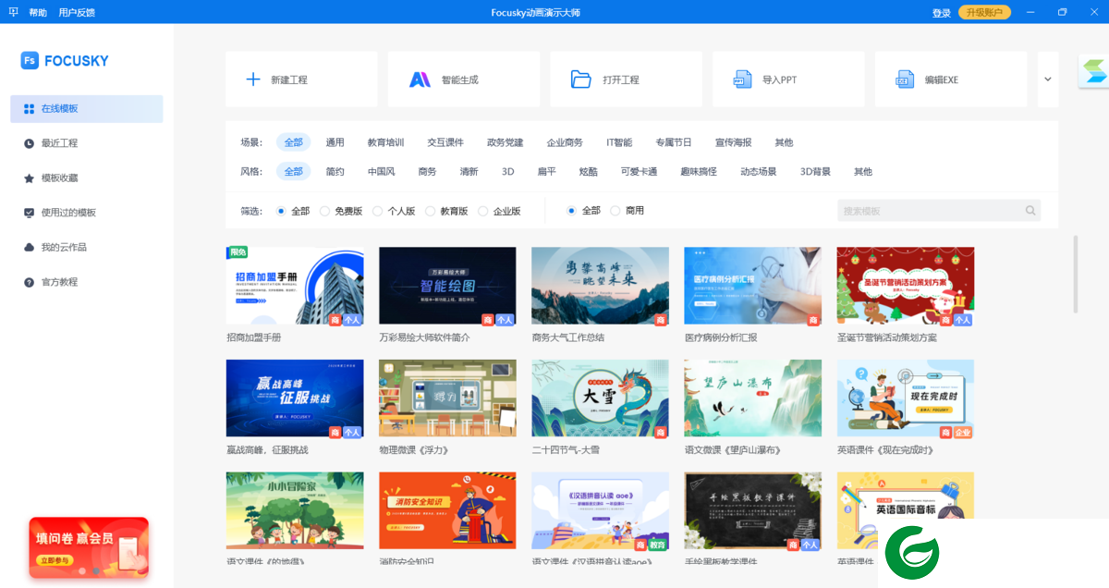Click the 导入PPT file icon
Image resolution: width=1109 pixels, height=588 pixels.
(x=743, y=80)
